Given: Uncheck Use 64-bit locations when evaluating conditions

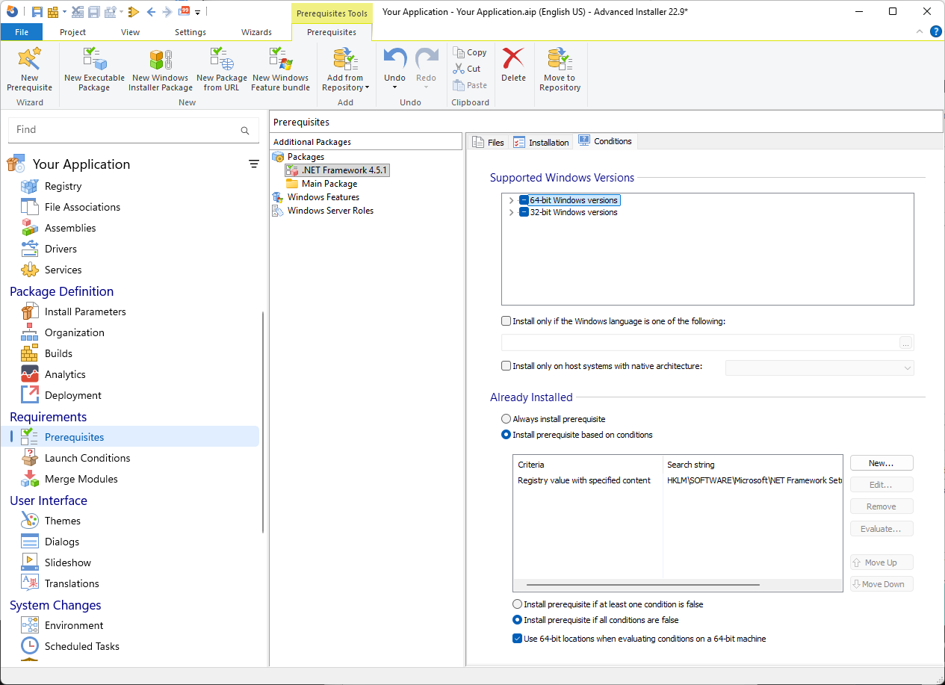Looking at the screenshot, I should (517, 638).
